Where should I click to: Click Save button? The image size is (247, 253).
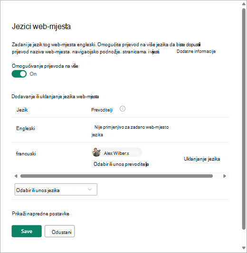coord(27,231)
